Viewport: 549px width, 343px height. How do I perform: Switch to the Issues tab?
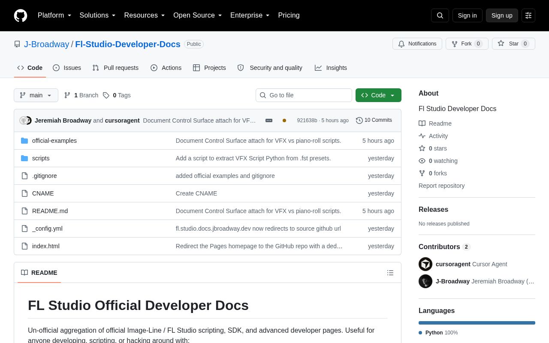[67, 68]
